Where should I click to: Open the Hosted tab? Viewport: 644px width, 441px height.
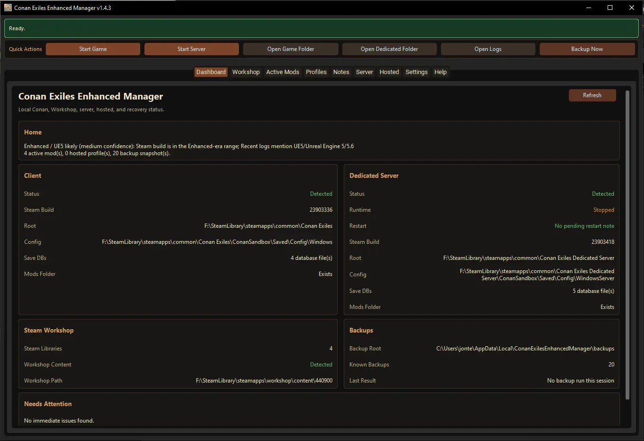[390, 72]
